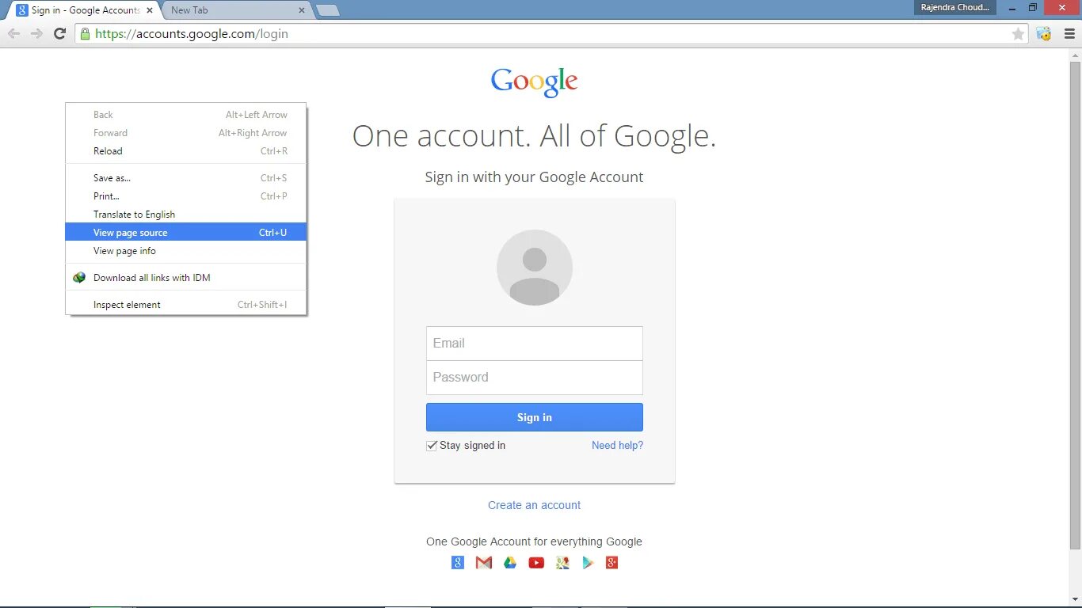Click the Sign in favicon on first tab
Screen dimensions: 1082x608
[x=22, y=10]
